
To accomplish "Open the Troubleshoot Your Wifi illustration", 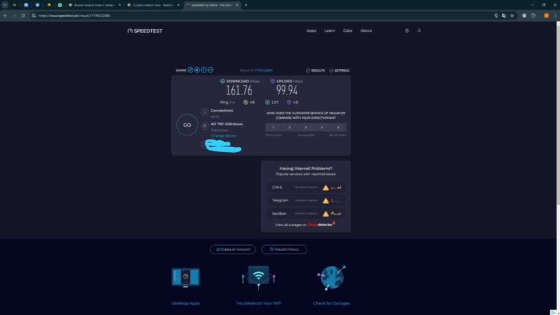I will 259,277.
